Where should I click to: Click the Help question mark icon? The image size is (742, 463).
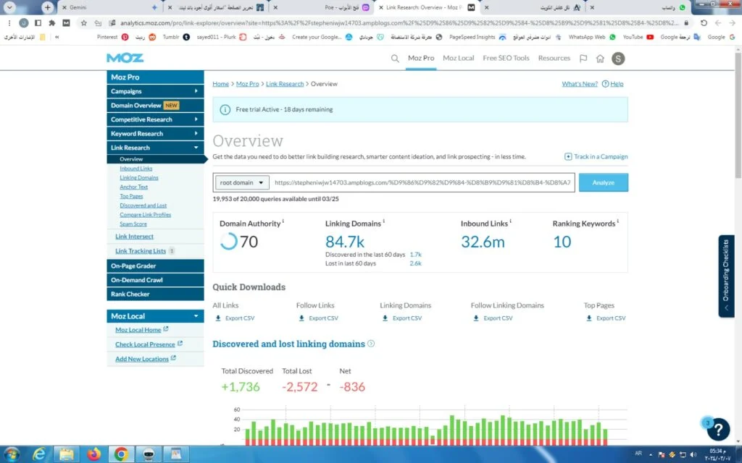(605, 84)
